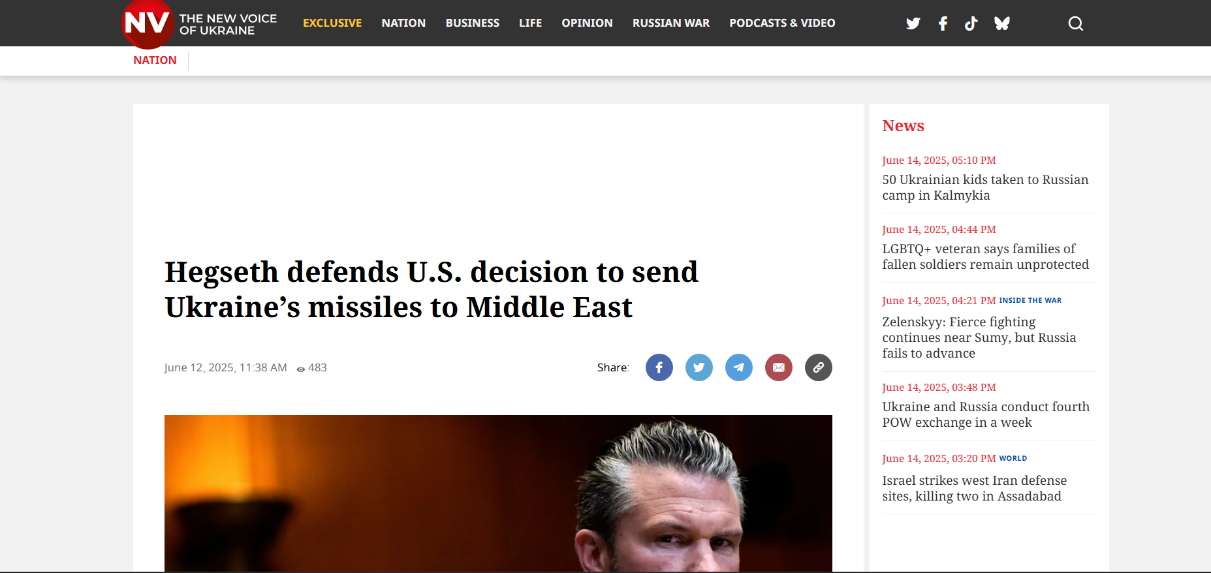Open the RUSSIAN WAR section

pyautogui.click(x=671, y=23)
